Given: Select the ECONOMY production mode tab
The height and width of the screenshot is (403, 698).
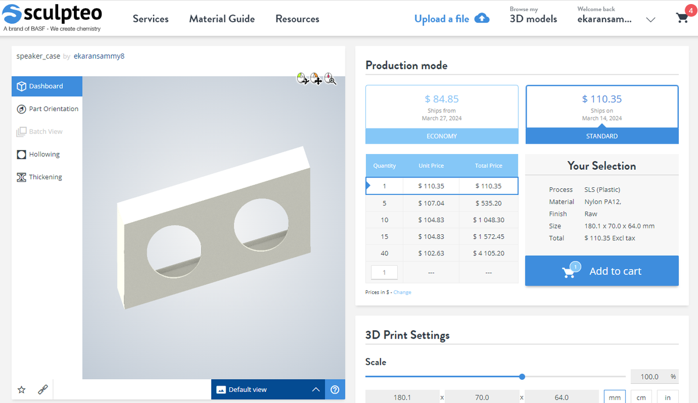Looking at the screenshot, I should coord(441,136).
